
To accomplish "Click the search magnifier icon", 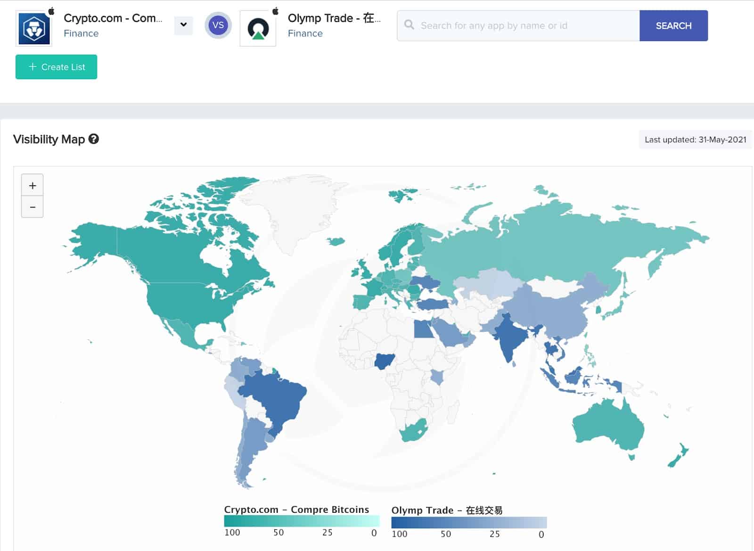I will (409, 25).
